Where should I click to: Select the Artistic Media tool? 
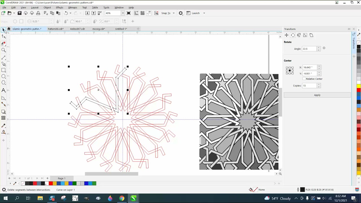pyautogui.click(x=3, y=64)
